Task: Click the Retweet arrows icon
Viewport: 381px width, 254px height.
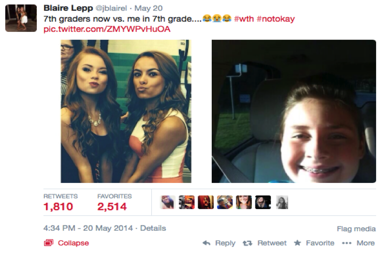Action: [x=248, y=243]
